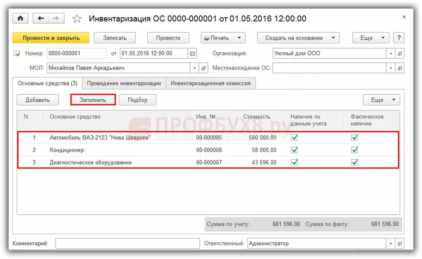
Task: Open the MOL record using its open icon
Action: coord(203,68)
